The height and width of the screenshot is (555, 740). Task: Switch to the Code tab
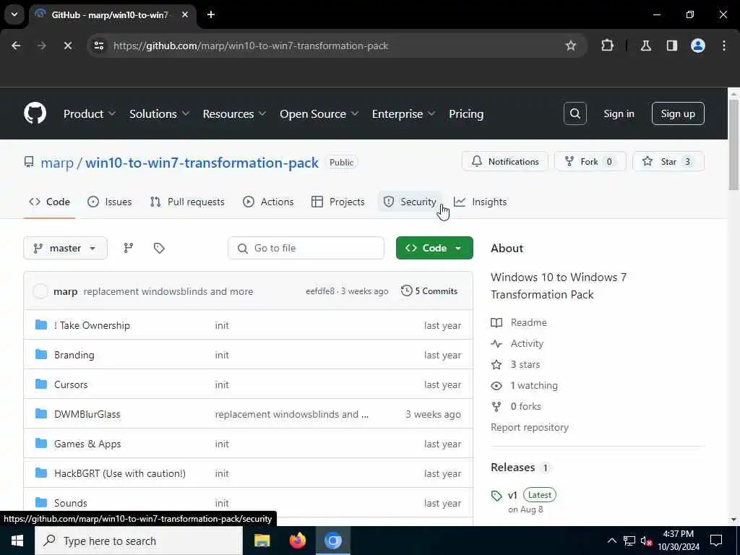click(x=50, y=202)
